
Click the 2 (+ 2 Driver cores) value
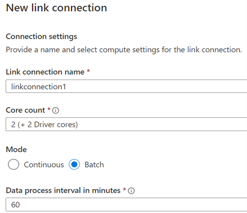click(44, 125)
